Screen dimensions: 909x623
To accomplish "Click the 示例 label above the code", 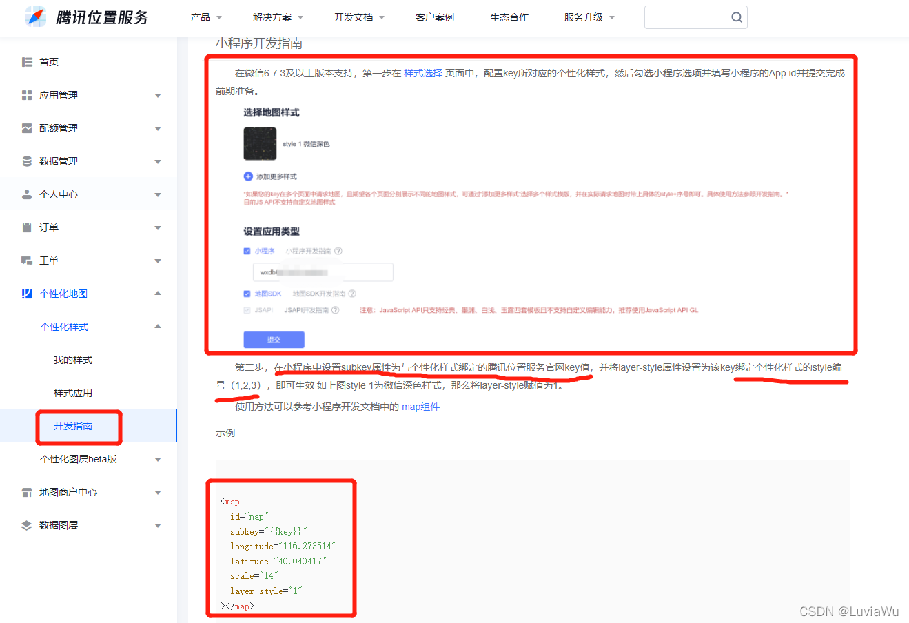I will pyautogui.click(x=225, y=433).
